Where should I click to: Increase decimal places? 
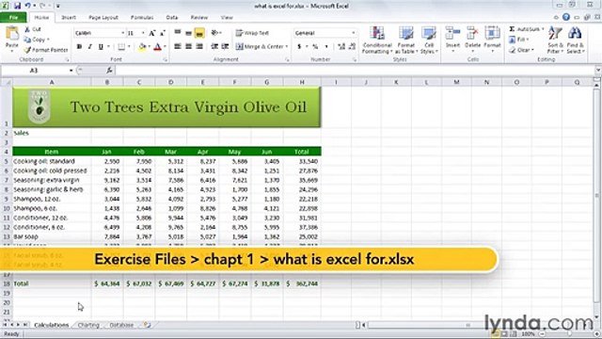341,46
